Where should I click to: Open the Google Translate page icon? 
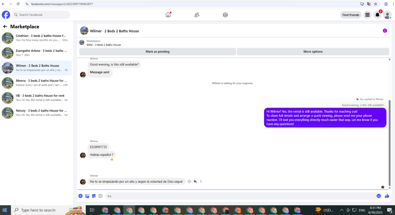click(369, 4)
